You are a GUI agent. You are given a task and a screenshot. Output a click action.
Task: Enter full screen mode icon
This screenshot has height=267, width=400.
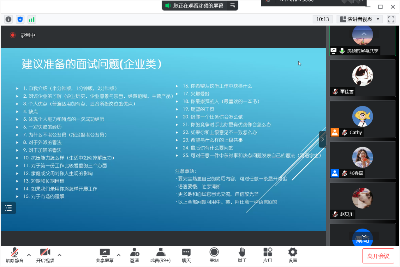tap(391, 19)
